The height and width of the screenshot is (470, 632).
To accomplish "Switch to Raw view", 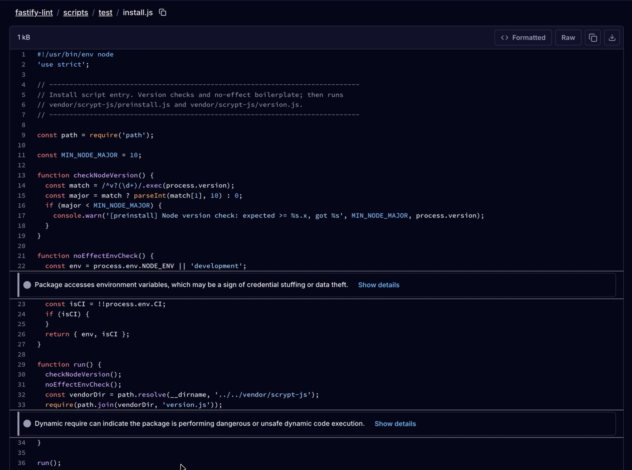I will click(x=568, y=38).
